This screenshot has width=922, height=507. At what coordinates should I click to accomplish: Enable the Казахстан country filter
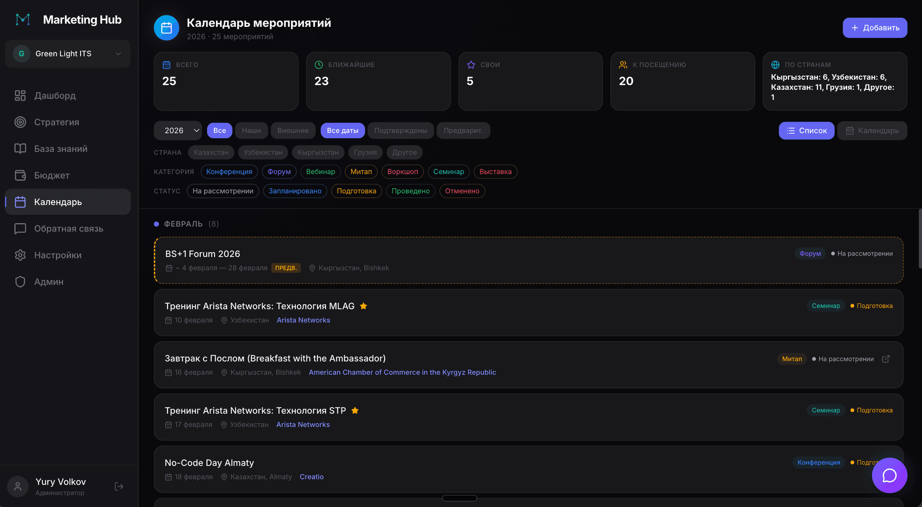tap(211, 152)
